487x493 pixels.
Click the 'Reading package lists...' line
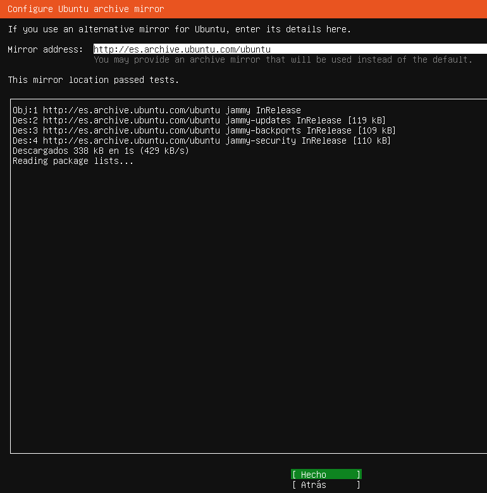coord(73,161)
